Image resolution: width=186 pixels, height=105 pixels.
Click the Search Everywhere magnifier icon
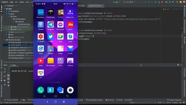[x=177, y=2]
